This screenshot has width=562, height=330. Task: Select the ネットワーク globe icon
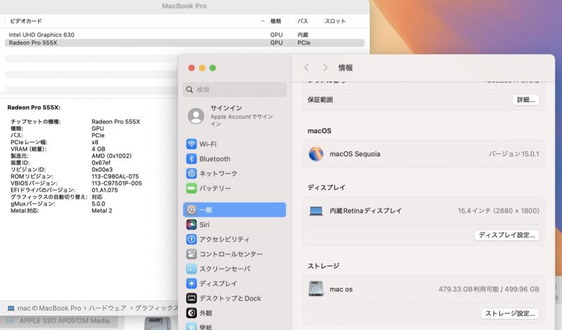click(192, 173)
